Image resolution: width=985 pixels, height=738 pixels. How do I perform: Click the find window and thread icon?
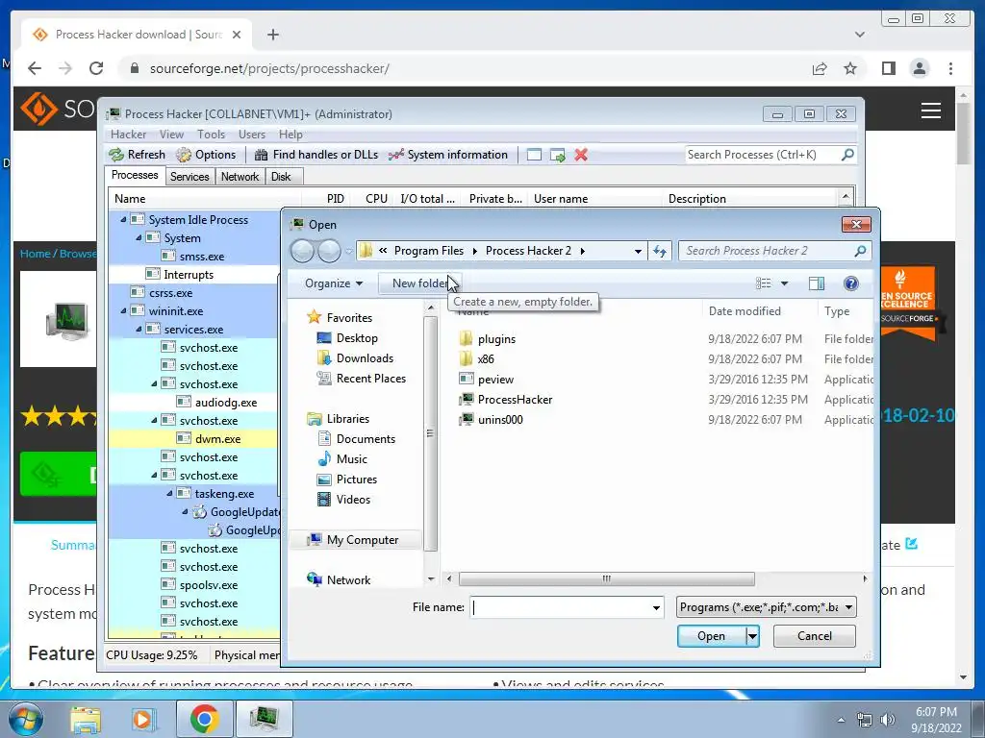(x=557, y=155)
